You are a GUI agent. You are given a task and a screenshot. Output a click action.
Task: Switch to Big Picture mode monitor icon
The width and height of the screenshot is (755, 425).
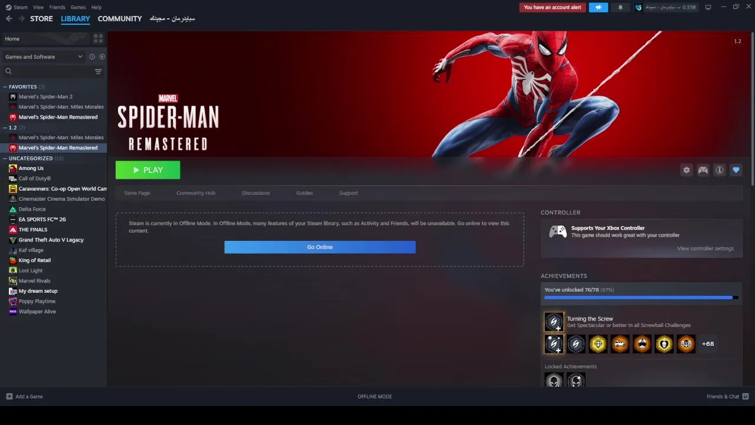(x=708, y=7)
